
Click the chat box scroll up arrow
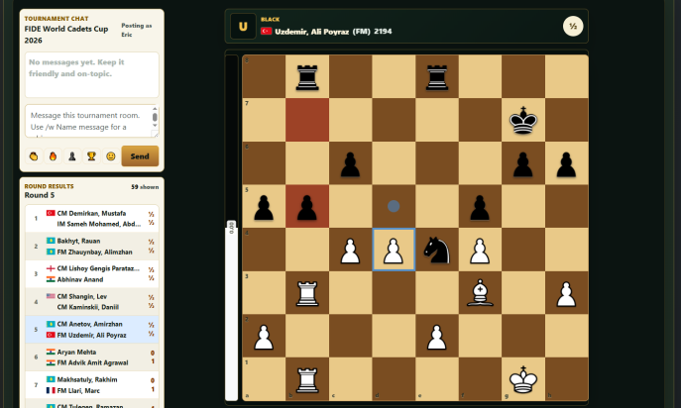coord(155,108)
